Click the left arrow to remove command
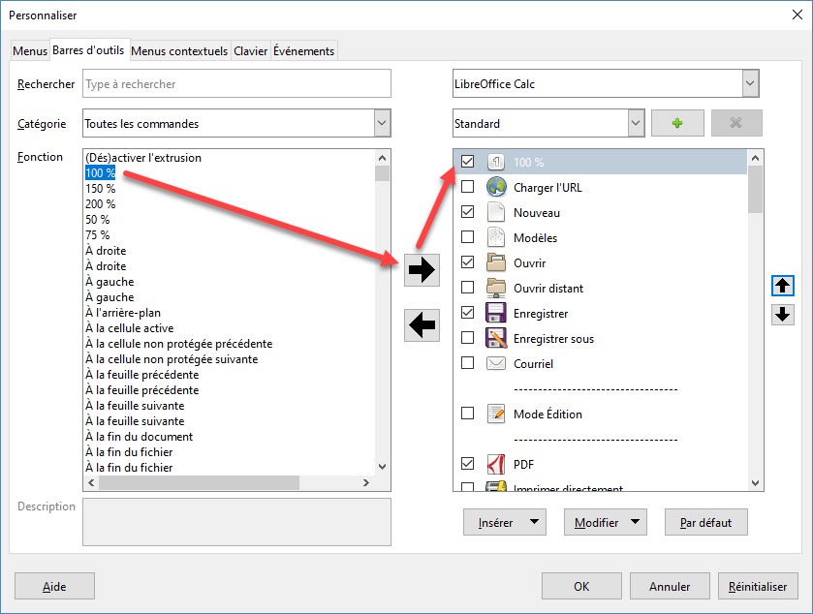 pyautogui.click(x=422, y=326)
